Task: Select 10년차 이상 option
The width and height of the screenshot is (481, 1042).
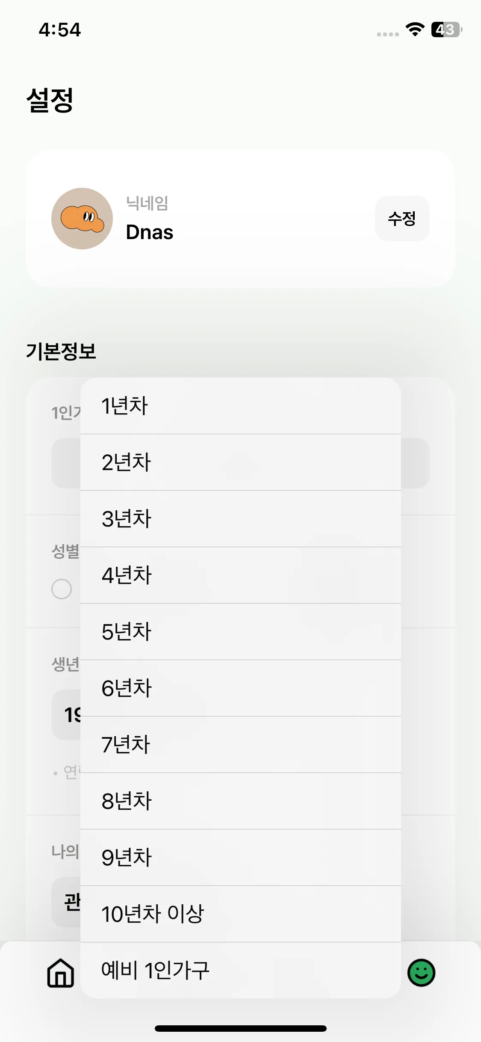Action: pyautogui.click(x=240, y=914)
